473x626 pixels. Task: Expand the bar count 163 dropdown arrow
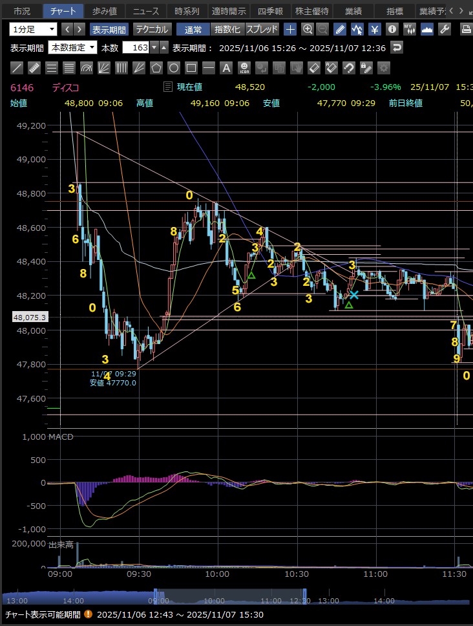154,47
